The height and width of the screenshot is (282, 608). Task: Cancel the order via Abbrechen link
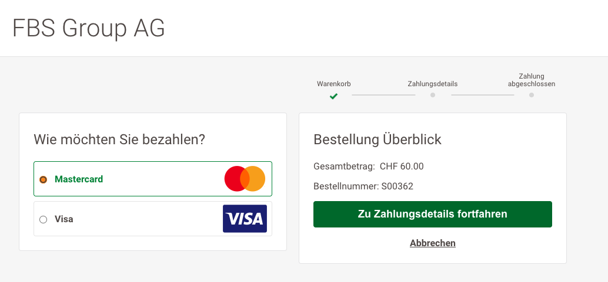433,243
